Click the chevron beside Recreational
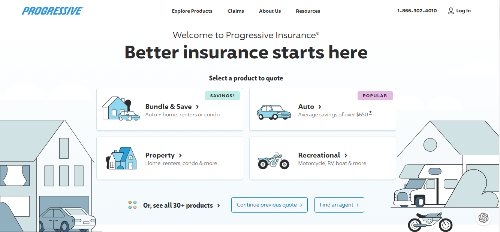 coord(346,155)
